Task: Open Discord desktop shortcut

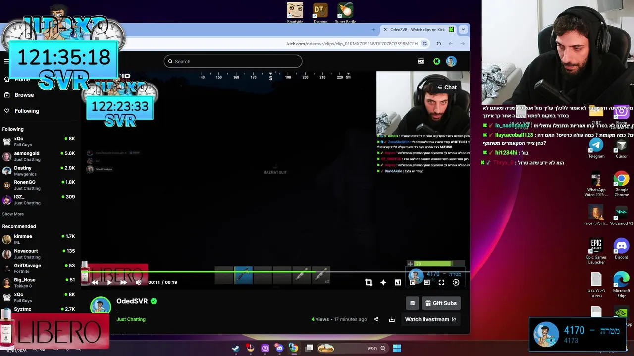Action: click(x=621, y=249)
